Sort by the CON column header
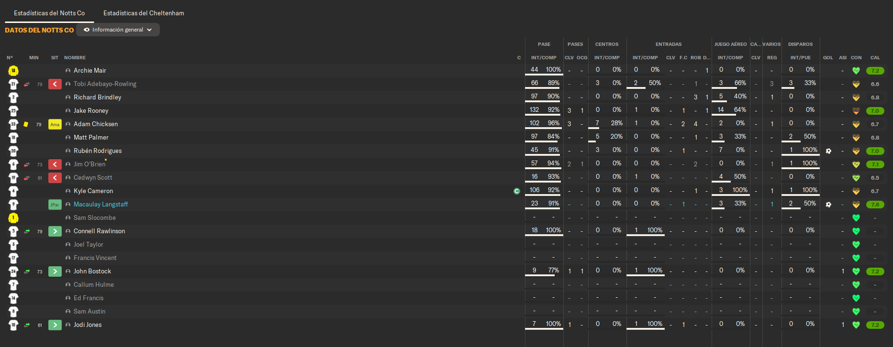Image resolution: width=893 pixels, height=347 pixels. tap(856, 58)
